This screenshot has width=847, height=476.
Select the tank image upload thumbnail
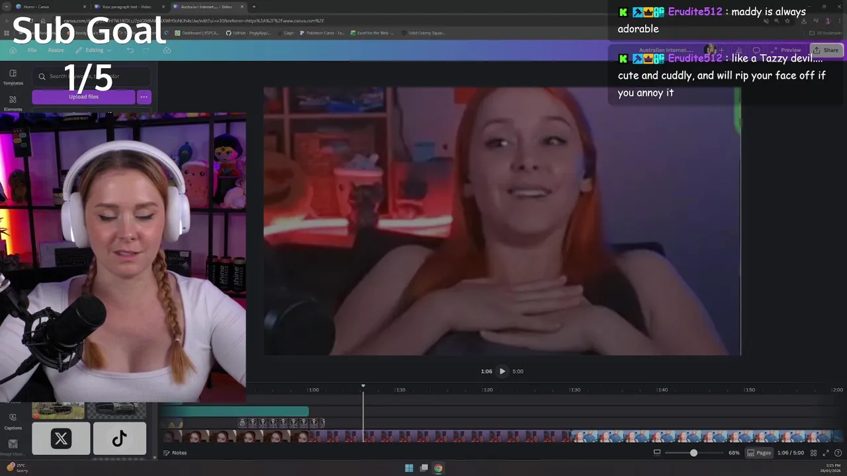[58, 410]
